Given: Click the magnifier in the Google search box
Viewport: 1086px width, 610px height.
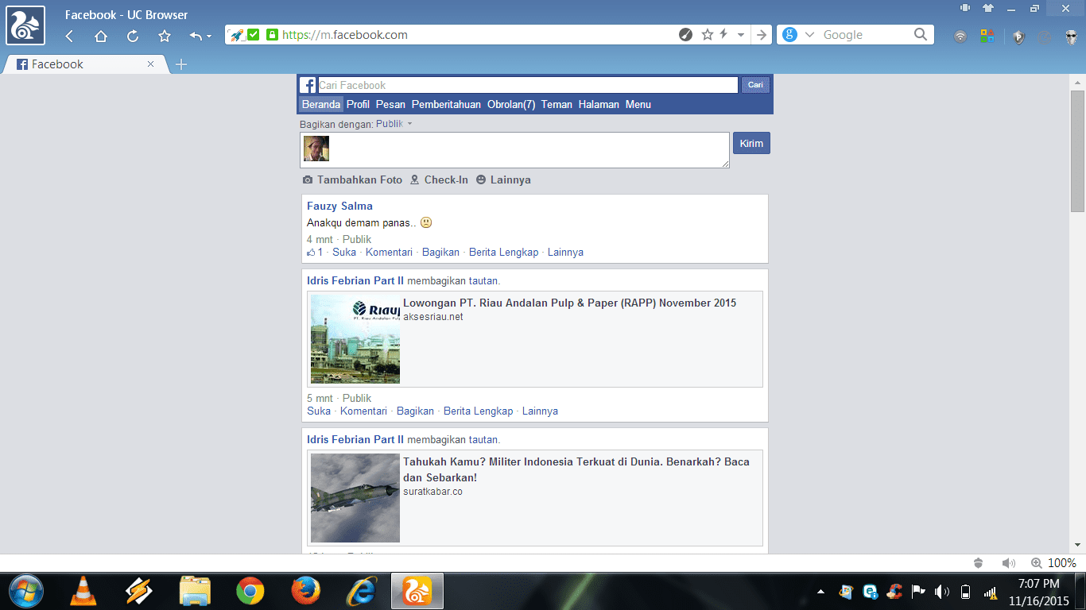Looking at the screenshot, I should 921,34.
